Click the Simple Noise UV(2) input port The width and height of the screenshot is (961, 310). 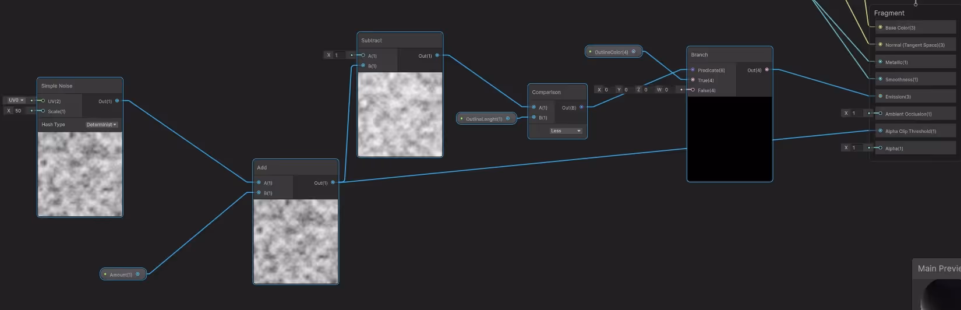[43, 101]
